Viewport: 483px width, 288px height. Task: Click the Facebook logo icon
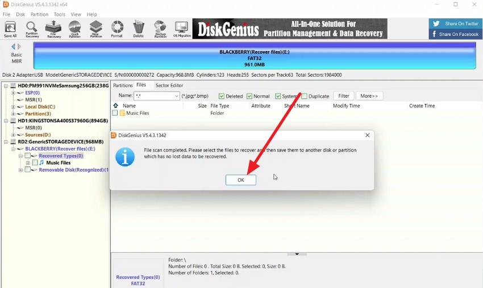(434, 34)
